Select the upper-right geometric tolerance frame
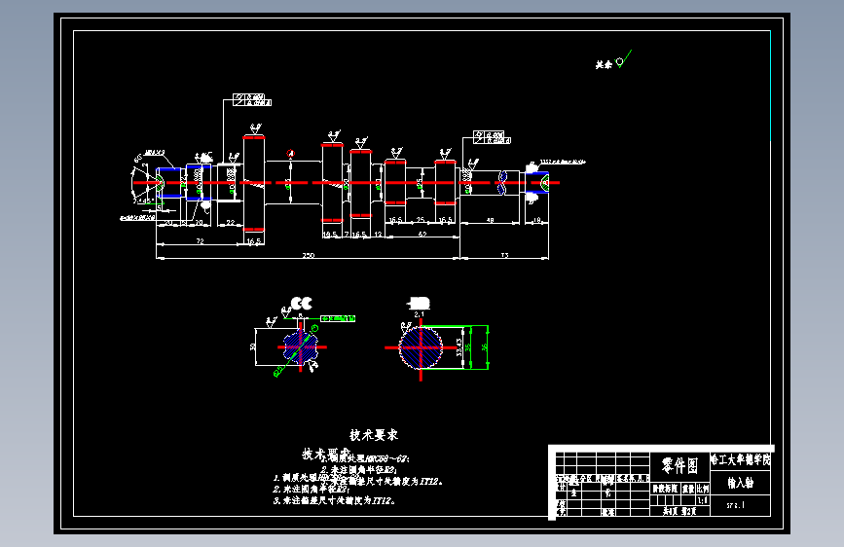844x547 pixels. (x=492, y=136)
